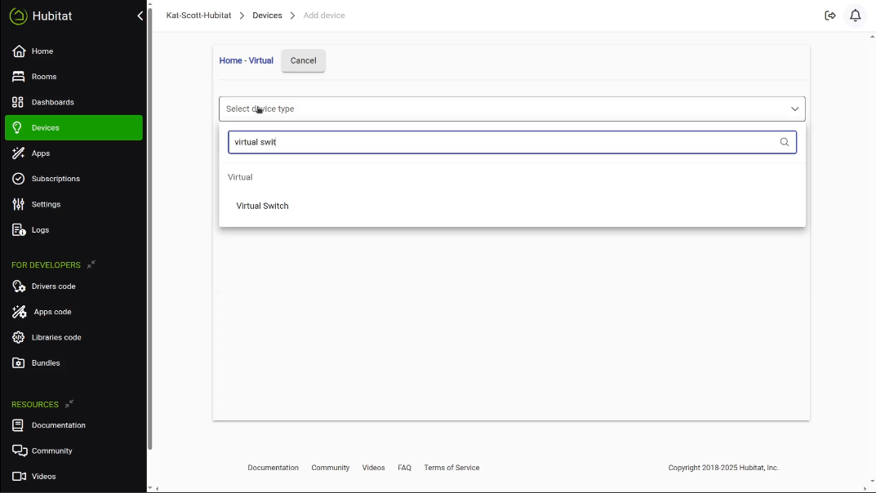Screen dimensions: 876x493
Task: Click the Devices breadcrumb link
Action: coord(267,16)
